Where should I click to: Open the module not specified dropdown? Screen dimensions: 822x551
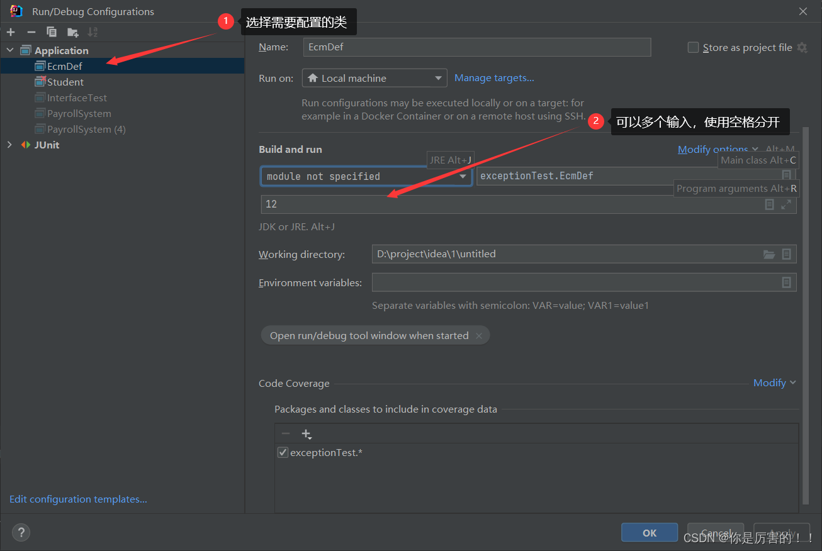pos(463,176)
